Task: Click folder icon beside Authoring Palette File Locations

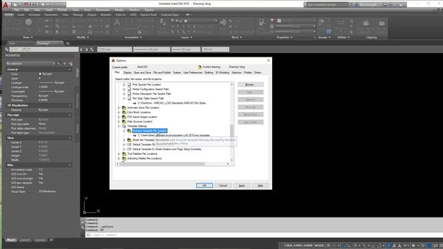Action: pos(124,158)
